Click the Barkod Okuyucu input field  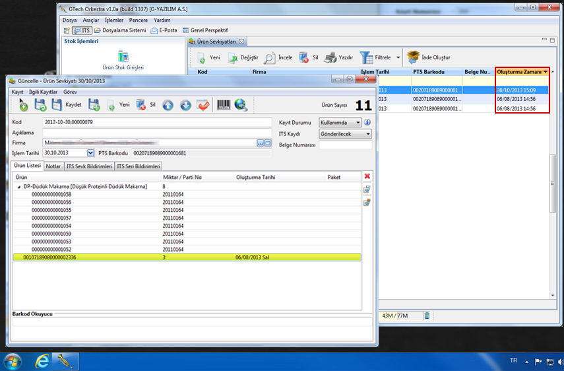point(192,321)
